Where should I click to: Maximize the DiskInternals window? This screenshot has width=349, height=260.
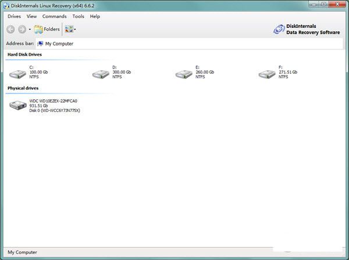tap(324, 4)
